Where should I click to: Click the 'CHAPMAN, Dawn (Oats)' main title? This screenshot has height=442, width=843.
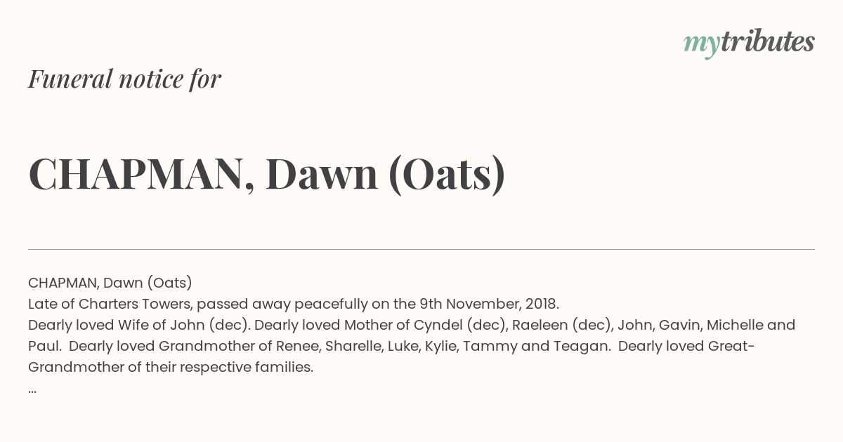tap(267, 174)
